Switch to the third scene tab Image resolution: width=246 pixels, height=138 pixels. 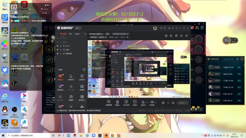(77, 34)
